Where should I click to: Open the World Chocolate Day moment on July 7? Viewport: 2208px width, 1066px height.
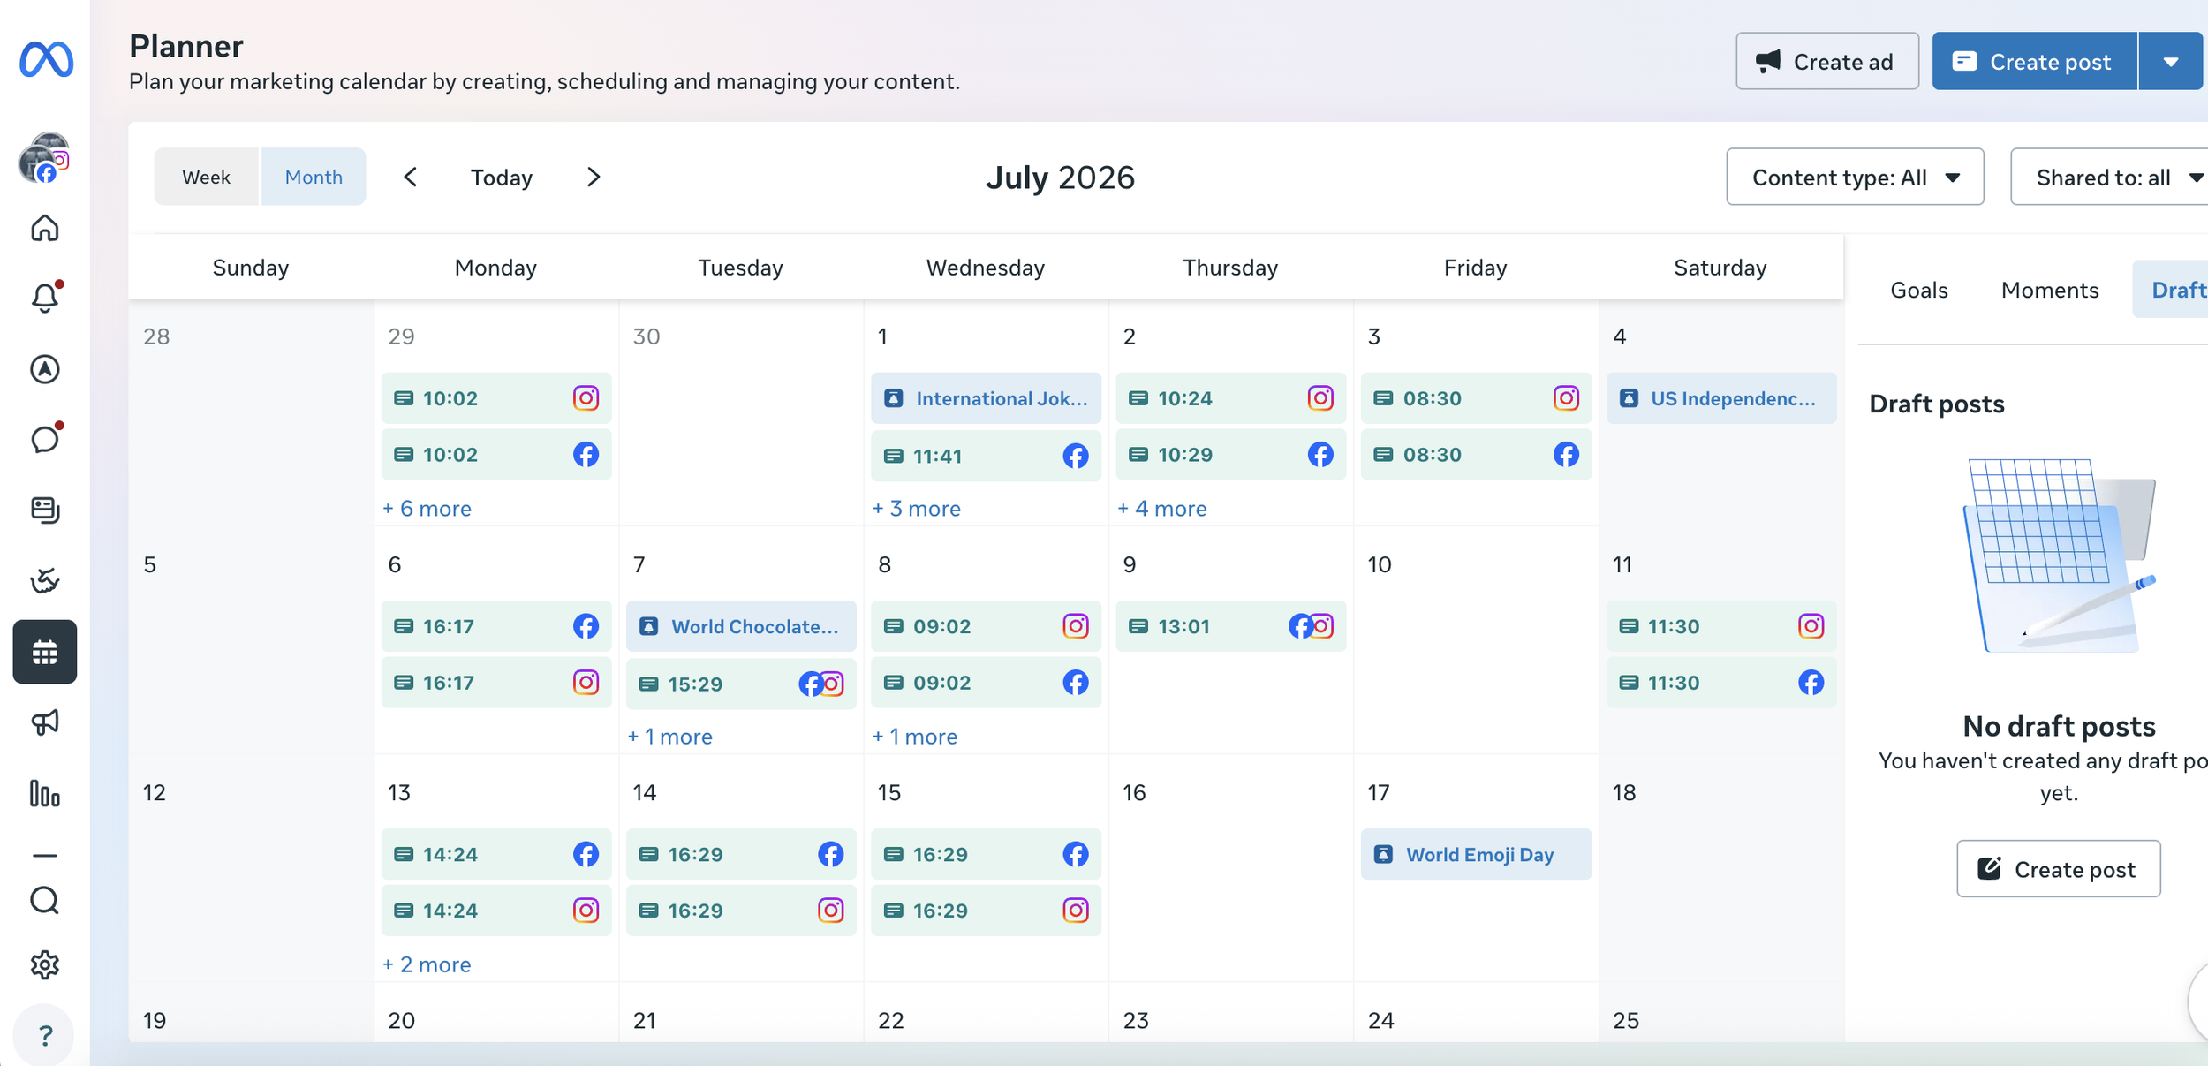[x=741, y=626]
